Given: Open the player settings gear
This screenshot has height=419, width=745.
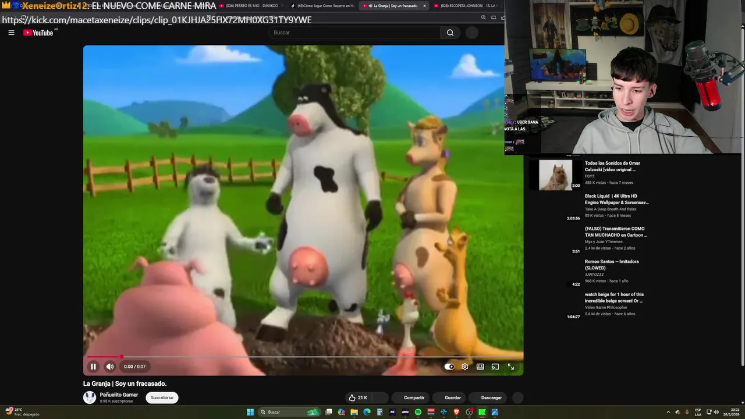Looking at the screenshot, I should coord(465,367).
